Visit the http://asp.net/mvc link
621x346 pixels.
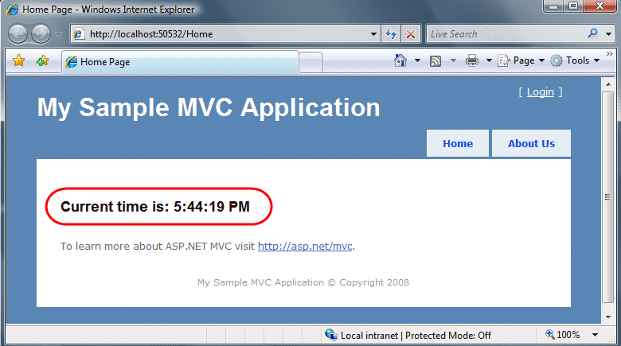pyautogui.click(x=305, y=247)
